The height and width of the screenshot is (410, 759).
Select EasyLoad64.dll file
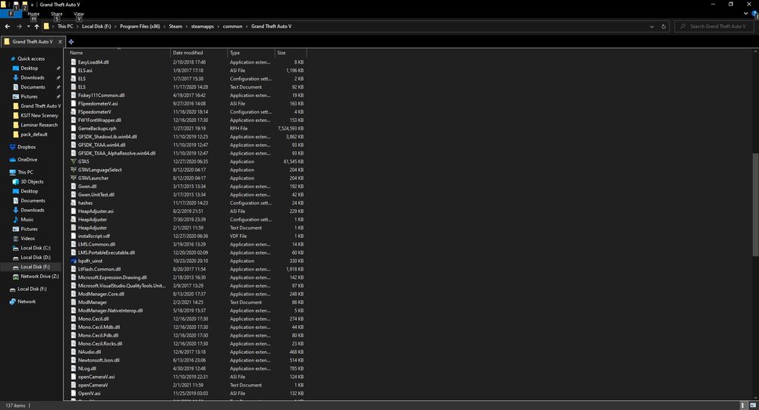coord(93,62)
